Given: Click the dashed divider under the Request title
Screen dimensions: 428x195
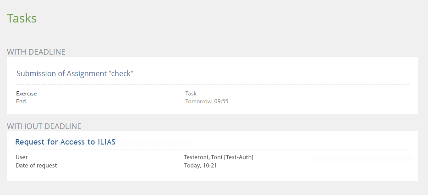Looking at the screenshot, I should click(211, 150).
